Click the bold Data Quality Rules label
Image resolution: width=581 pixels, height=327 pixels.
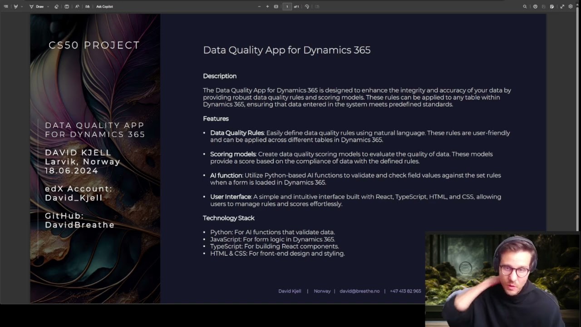pyautogui.click(x=237, y=133)
